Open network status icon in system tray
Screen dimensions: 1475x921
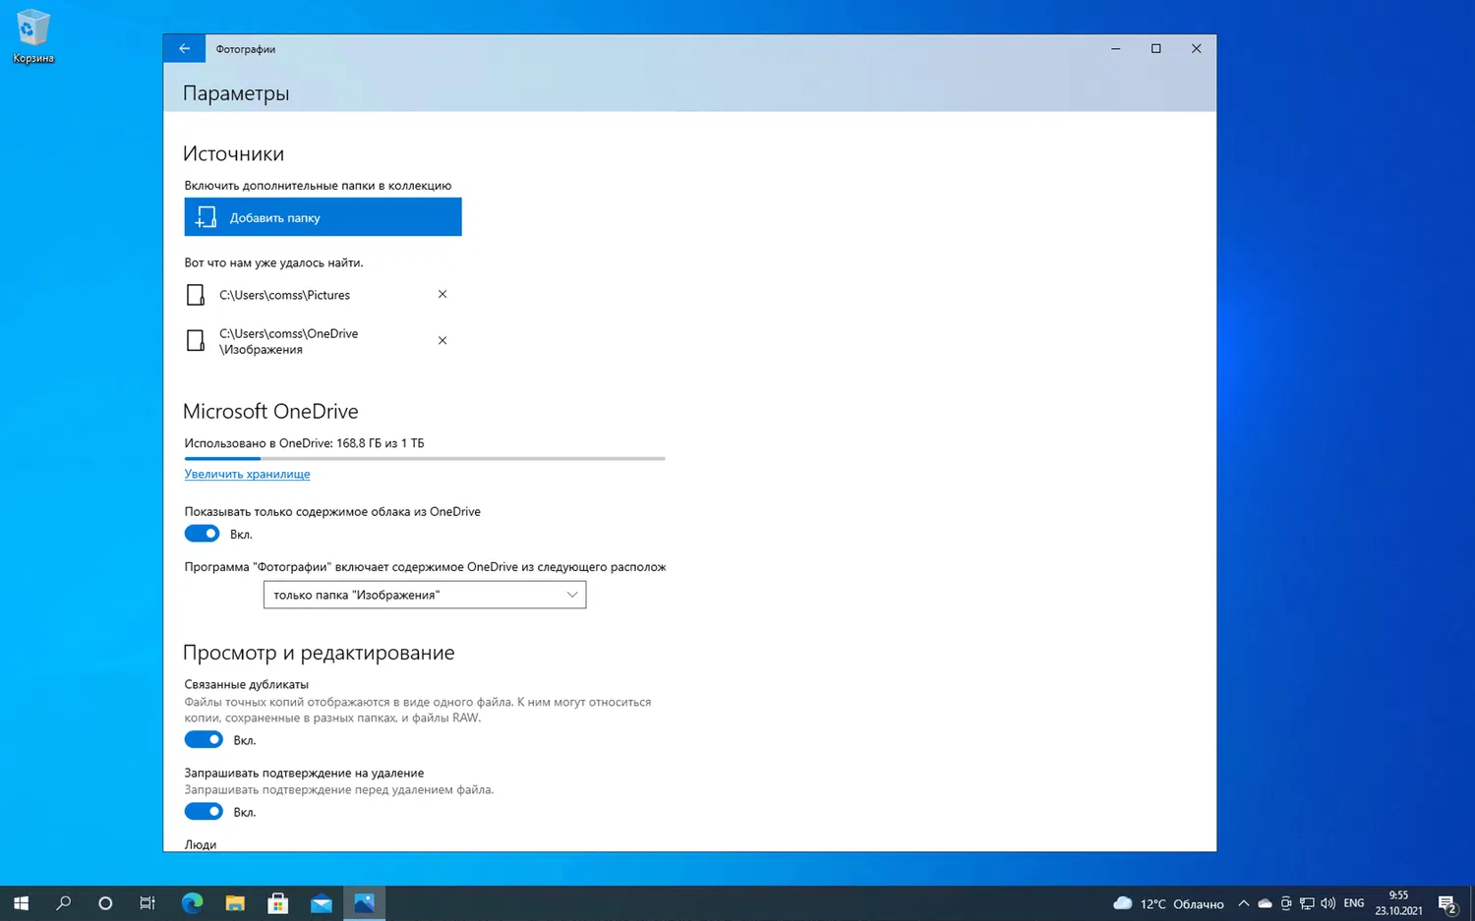(x=1307, y=903)
